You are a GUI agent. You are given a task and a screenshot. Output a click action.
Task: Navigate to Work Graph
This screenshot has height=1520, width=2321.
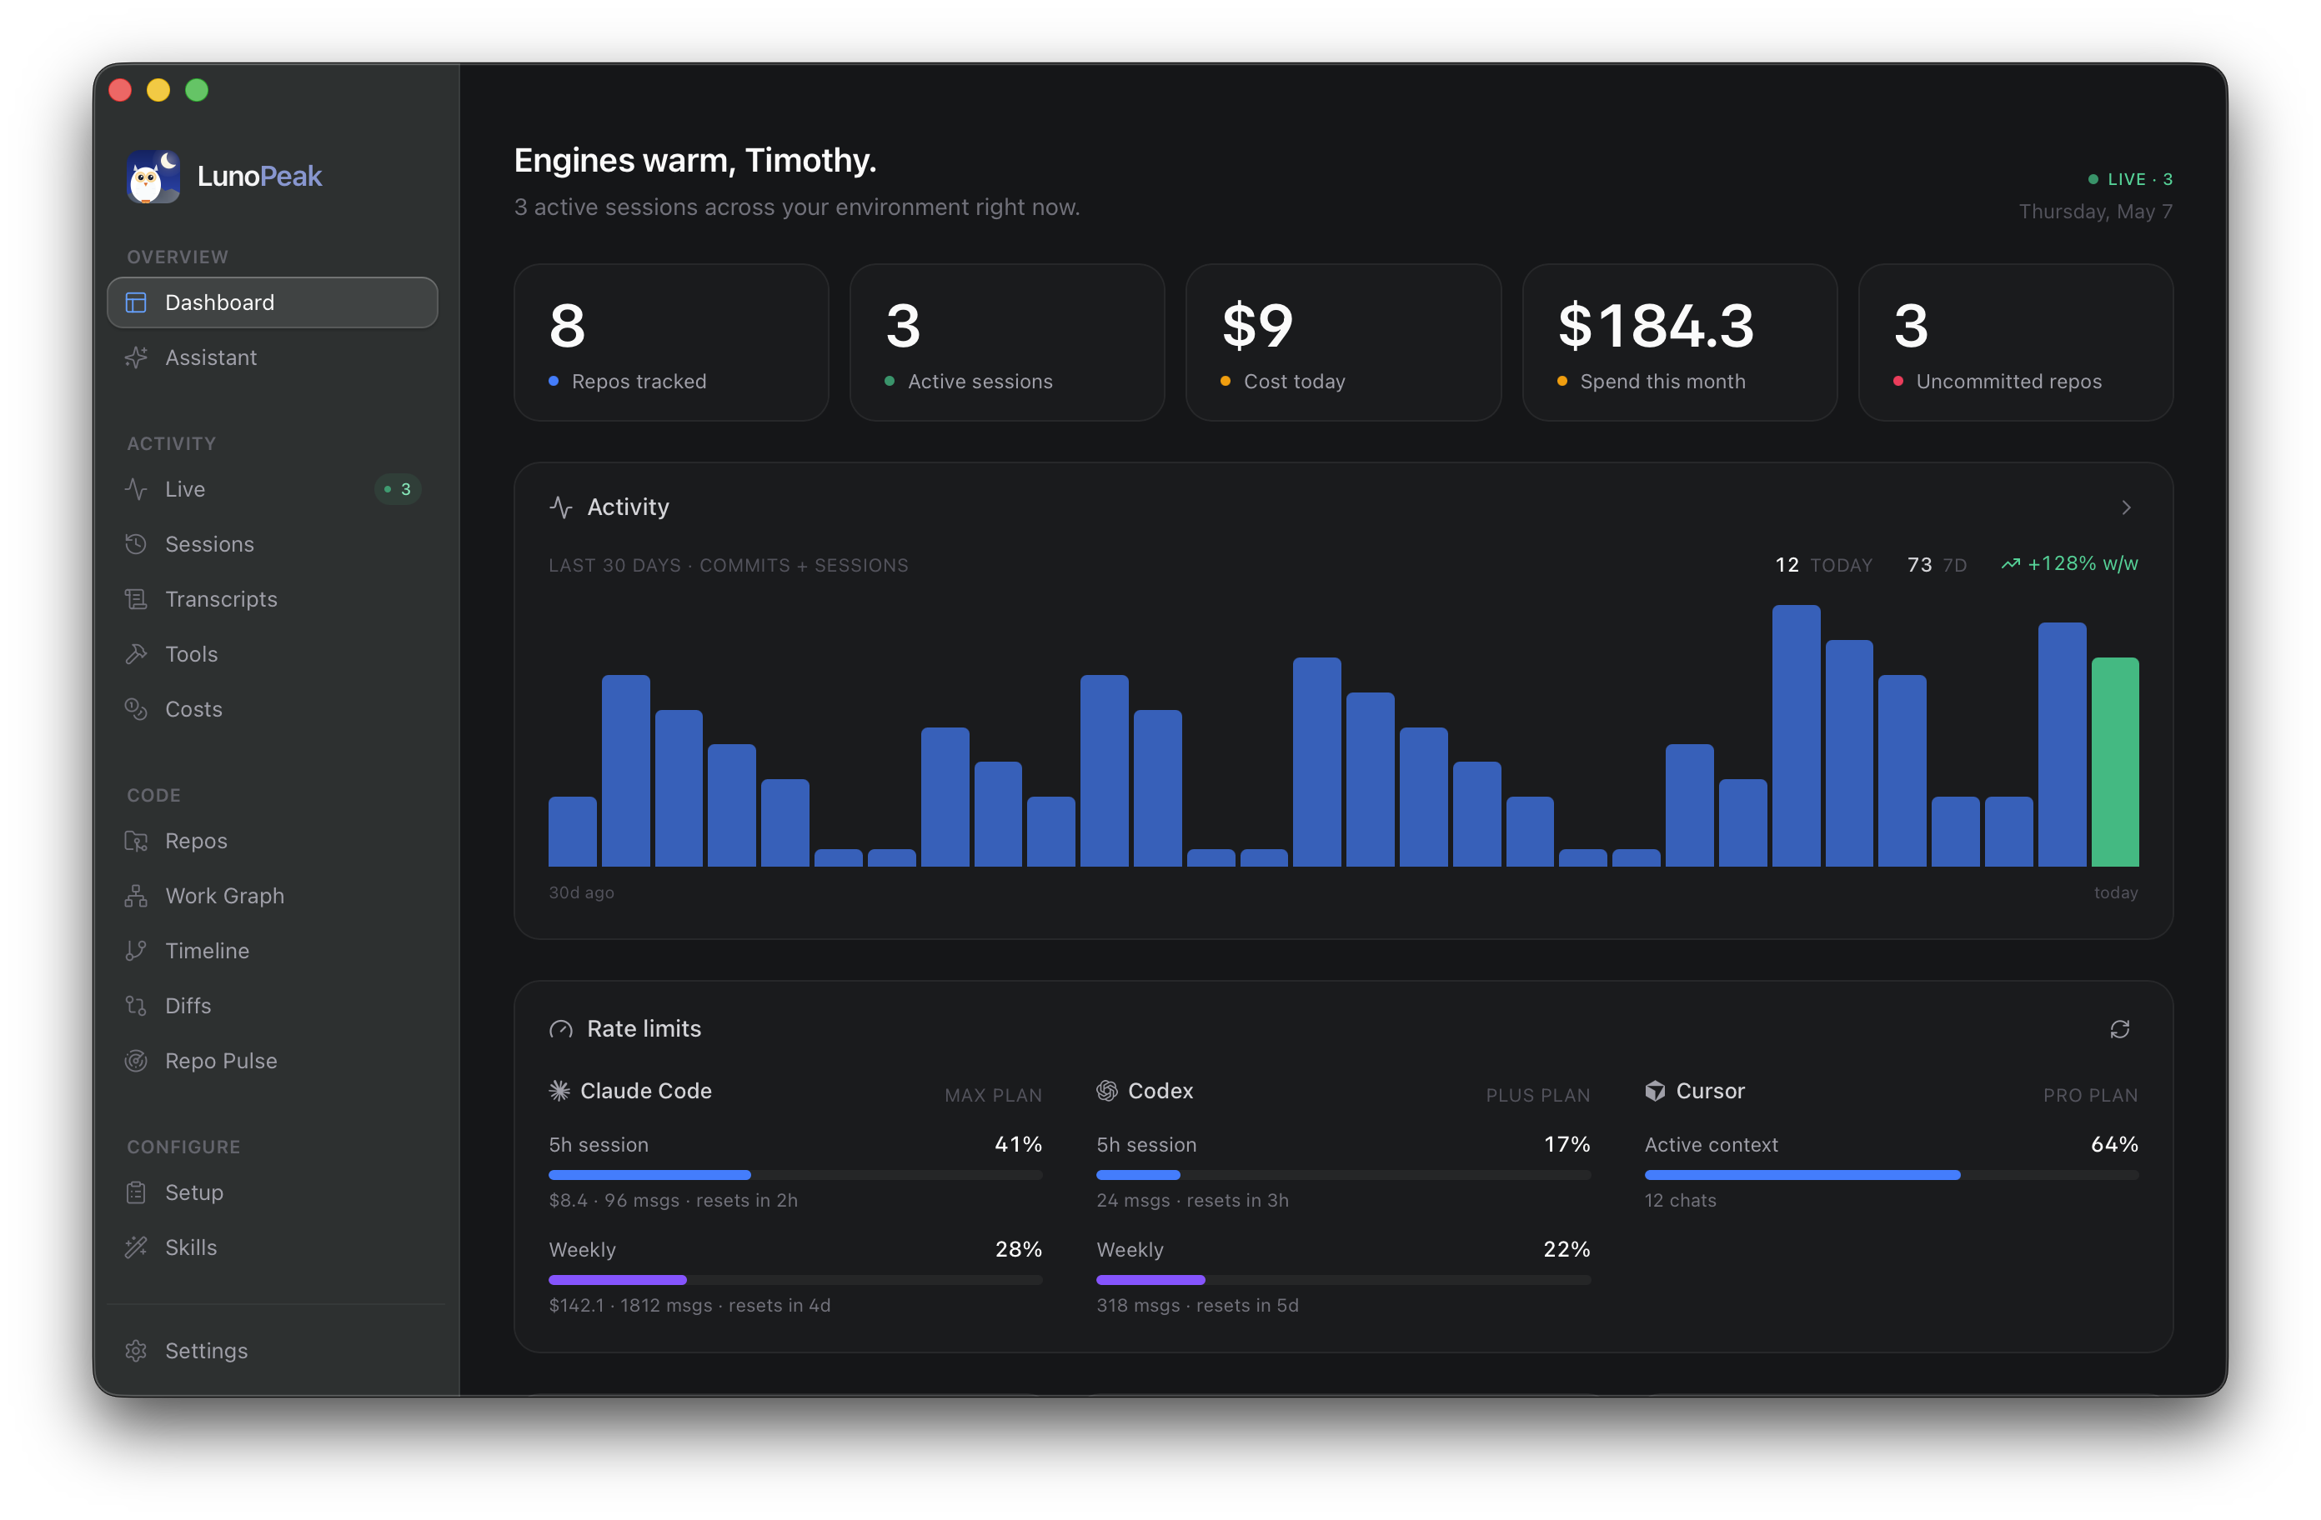[272, 895]
